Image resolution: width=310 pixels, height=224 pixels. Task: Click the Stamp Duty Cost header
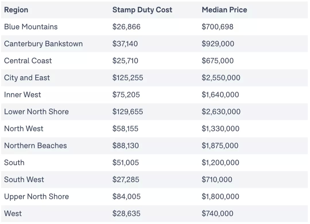142,10
